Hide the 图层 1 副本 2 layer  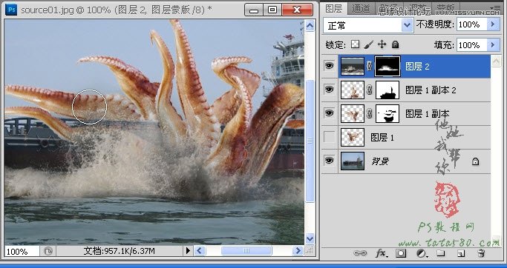[329, 90]
